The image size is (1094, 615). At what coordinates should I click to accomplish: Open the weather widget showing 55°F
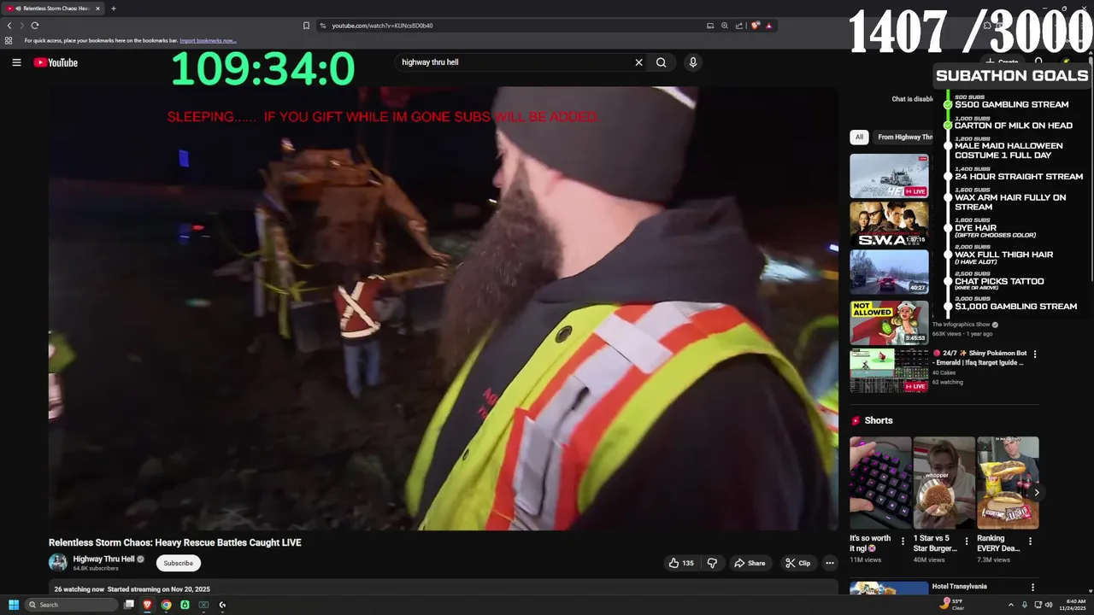952,604
